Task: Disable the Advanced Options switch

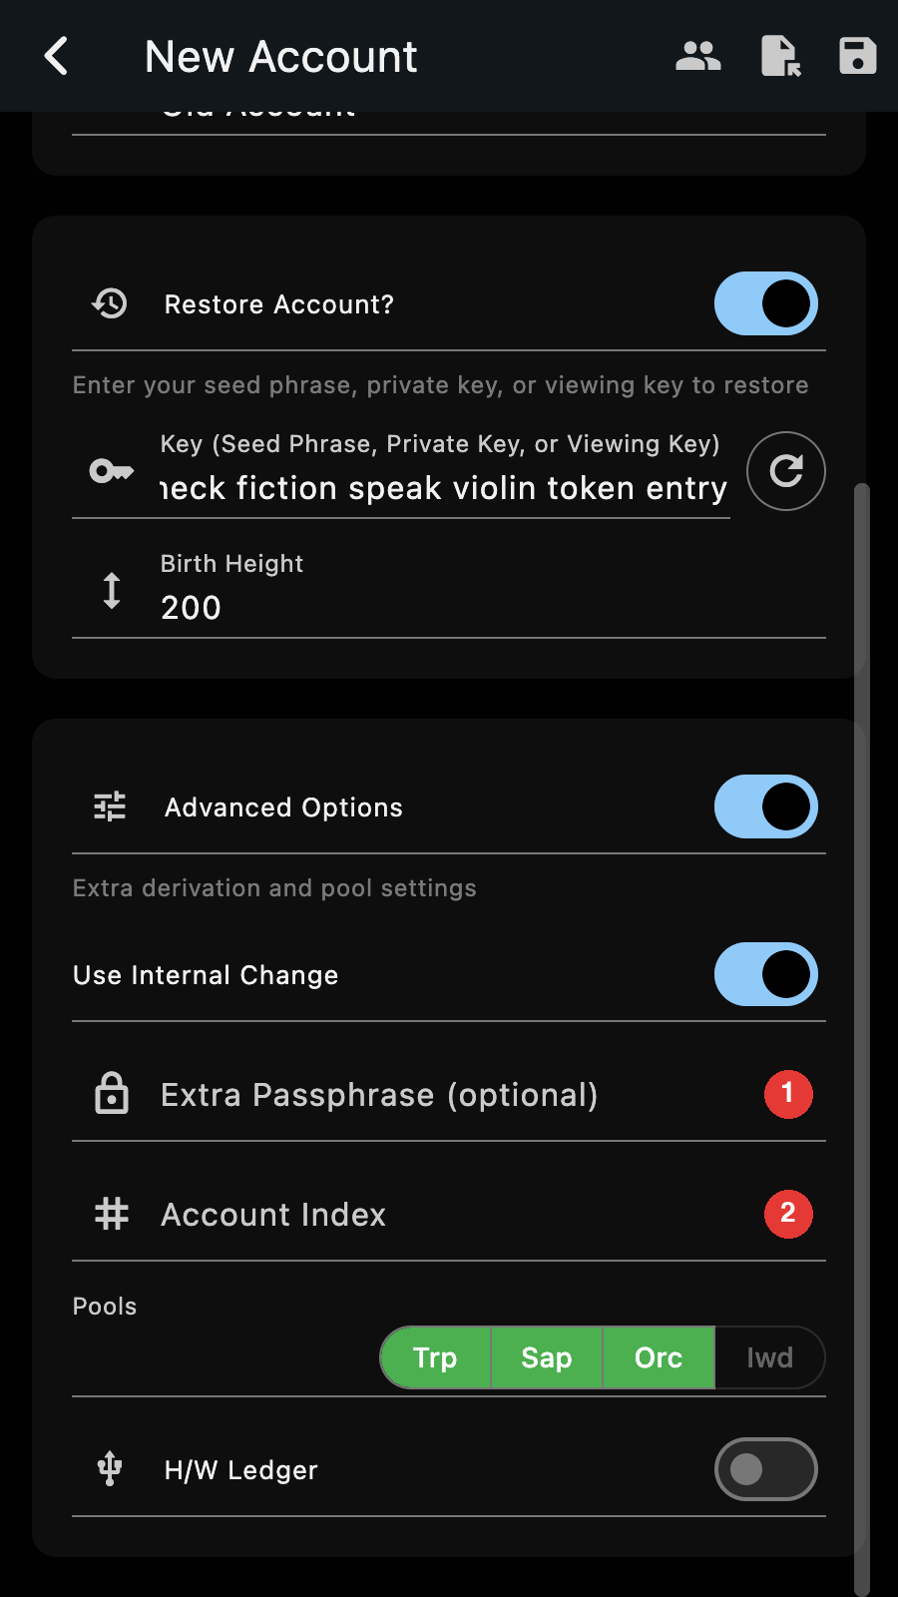Action: point(766,806)
